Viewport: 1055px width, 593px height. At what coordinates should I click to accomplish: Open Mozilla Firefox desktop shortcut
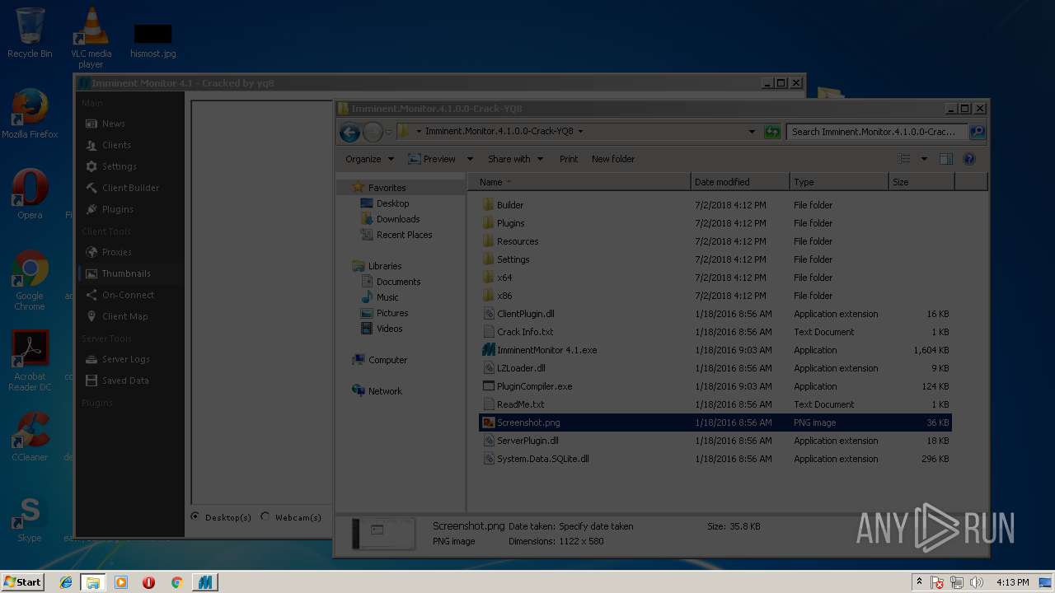(30, 114)
